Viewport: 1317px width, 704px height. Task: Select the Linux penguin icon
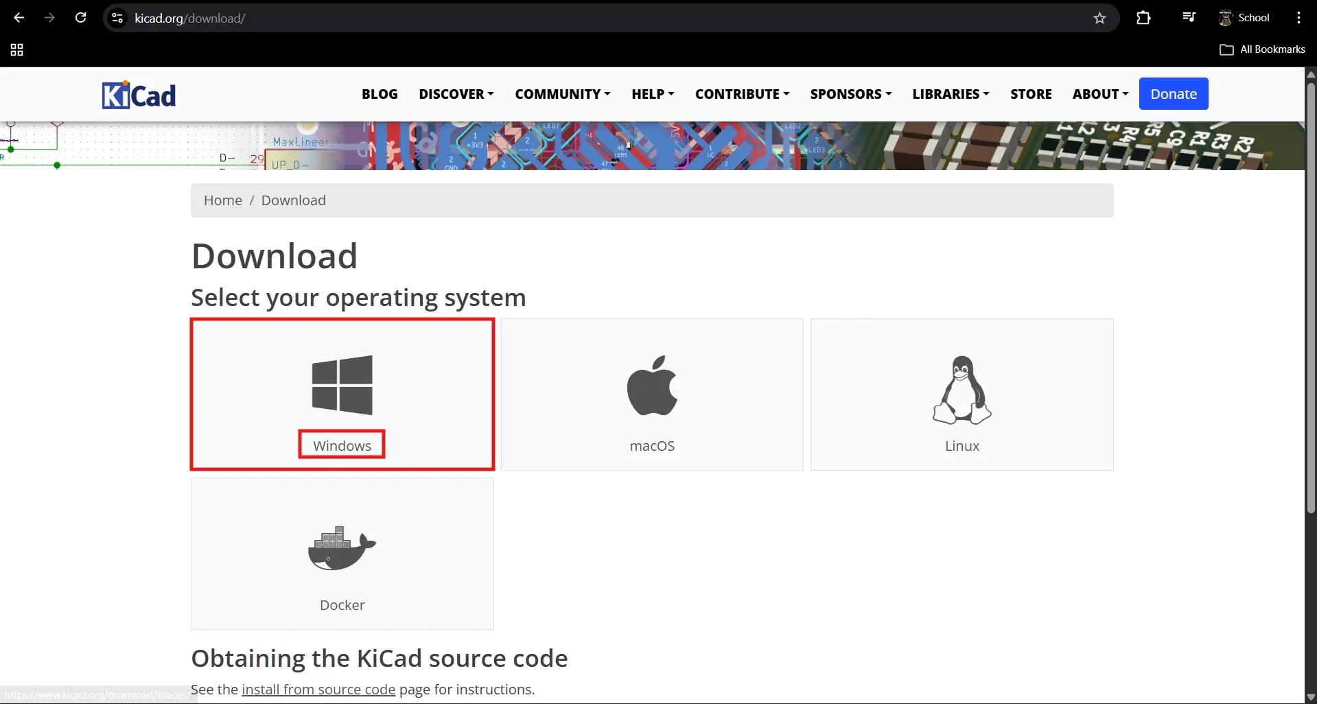coord(962,389)
